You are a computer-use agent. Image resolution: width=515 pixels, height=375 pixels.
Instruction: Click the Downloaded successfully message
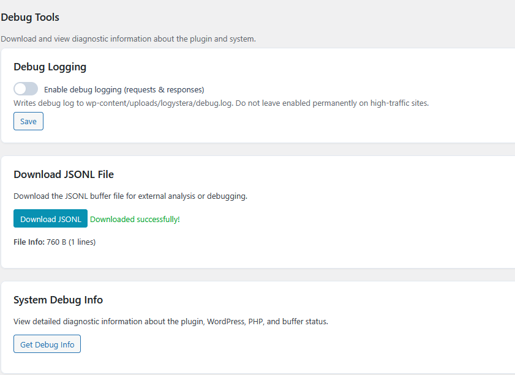pos(135,219)
